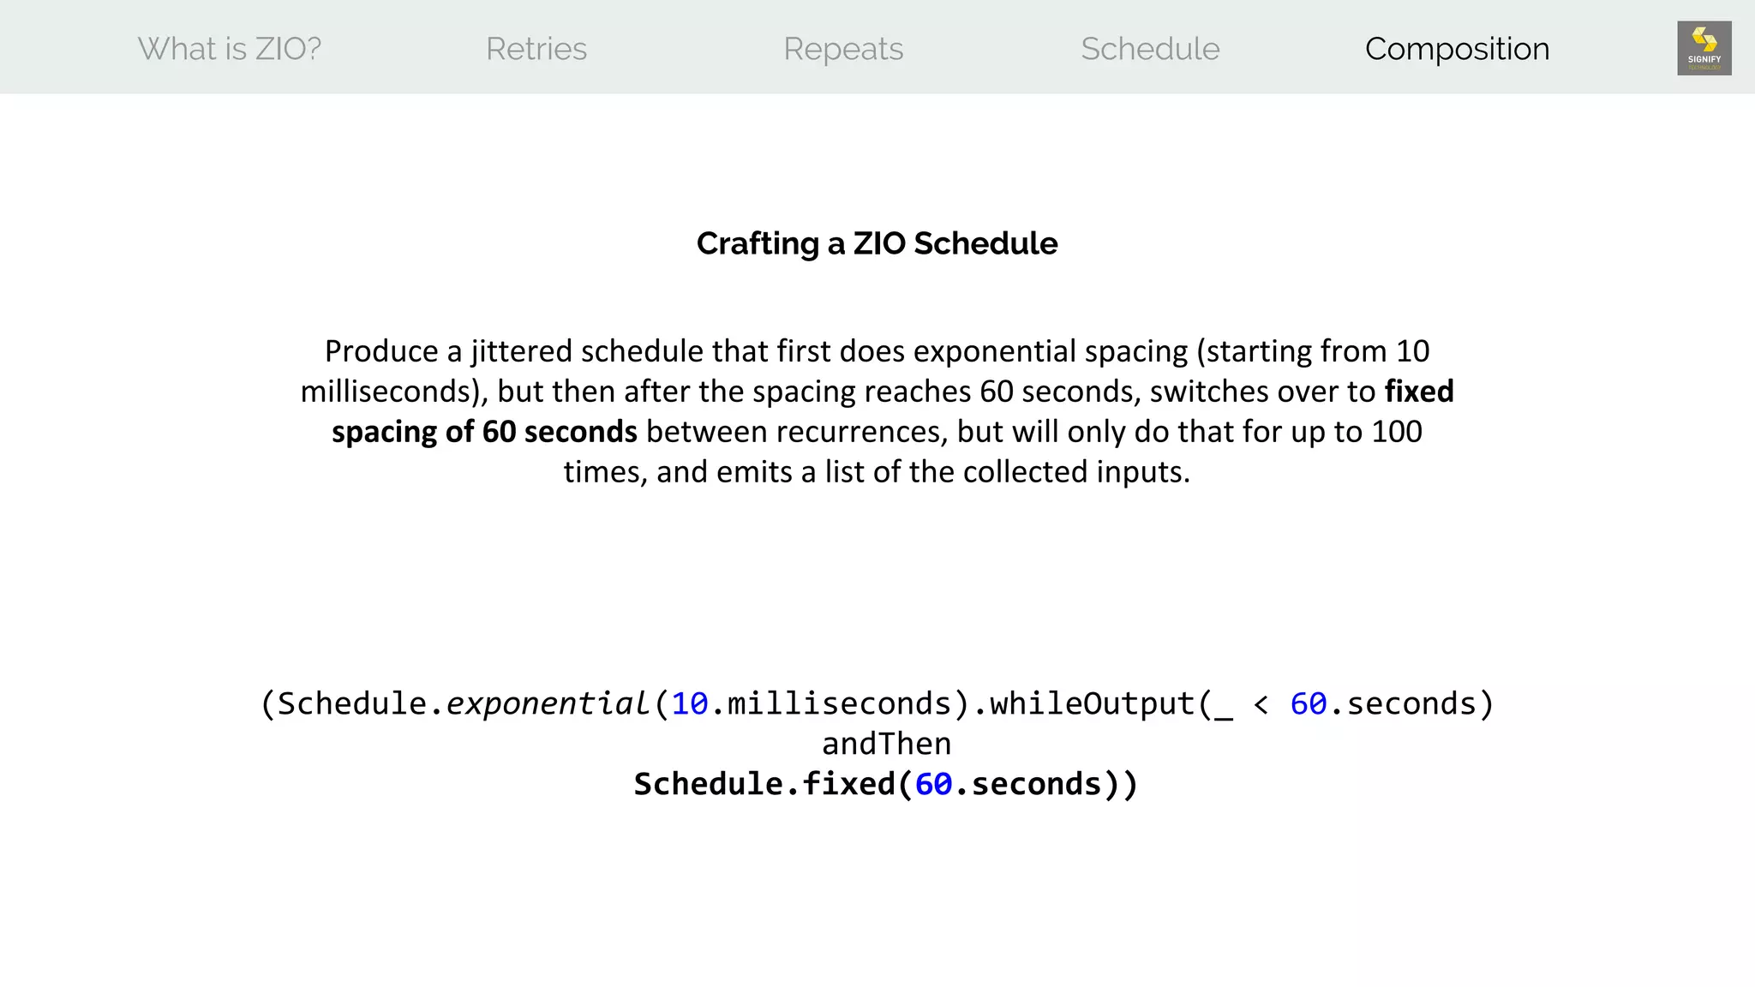The image size is (1755, 987).
Task: Click the 'Crafting a ZIO Schedule' heading
Action: tap(877, 243)
